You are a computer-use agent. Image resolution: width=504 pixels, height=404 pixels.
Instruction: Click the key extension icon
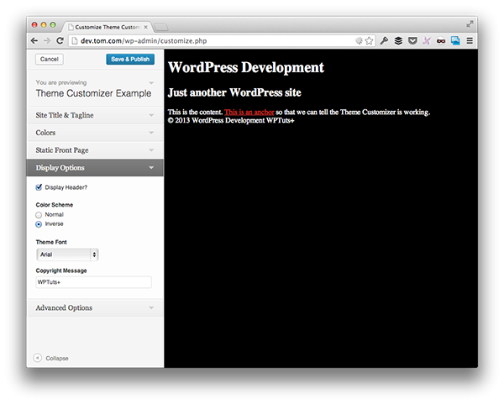tap(384, 41)
